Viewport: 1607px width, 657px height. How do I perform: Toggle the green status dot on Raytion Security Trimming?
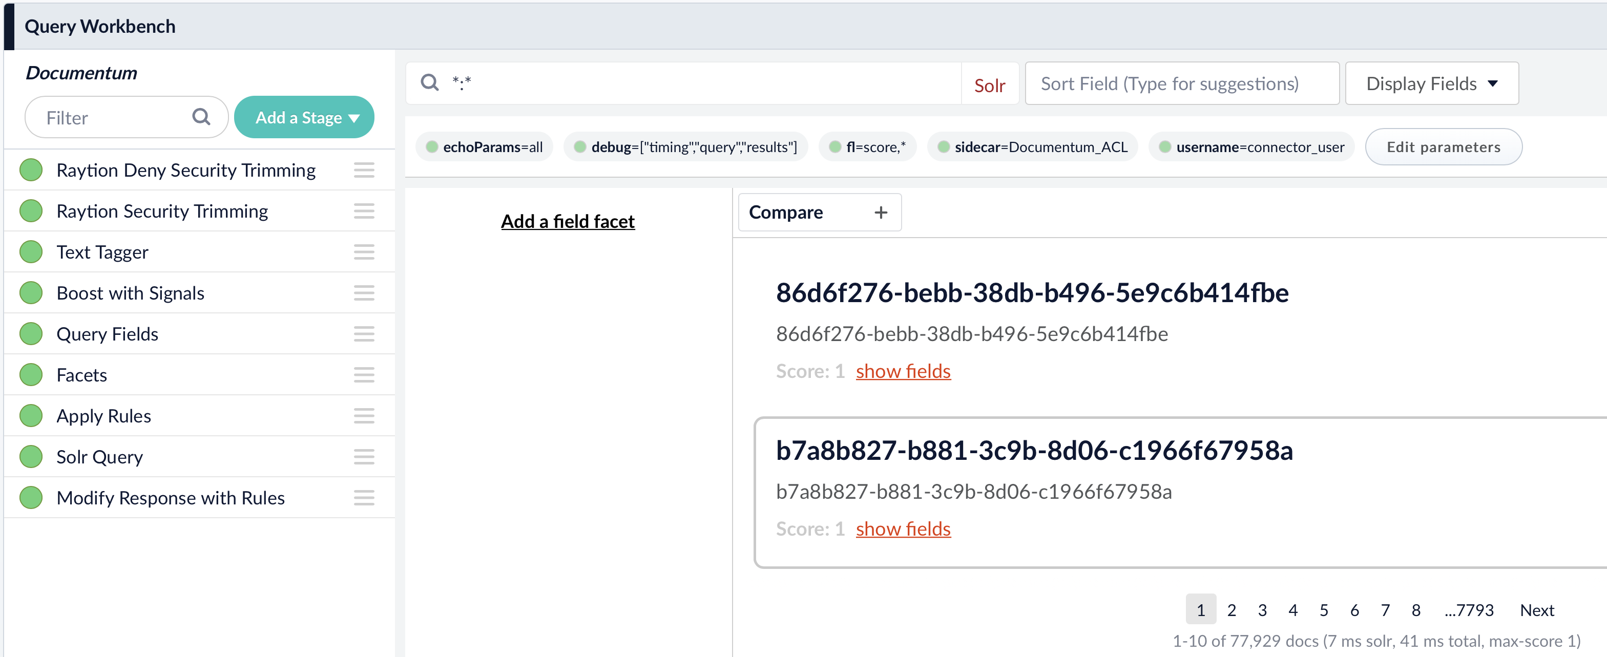coord(31,210)
